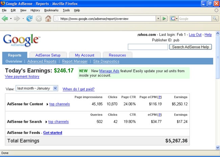Click the Content earnings value $5,250.12
The width and height of the screenshot is (220, 157).
coord(180,104)
